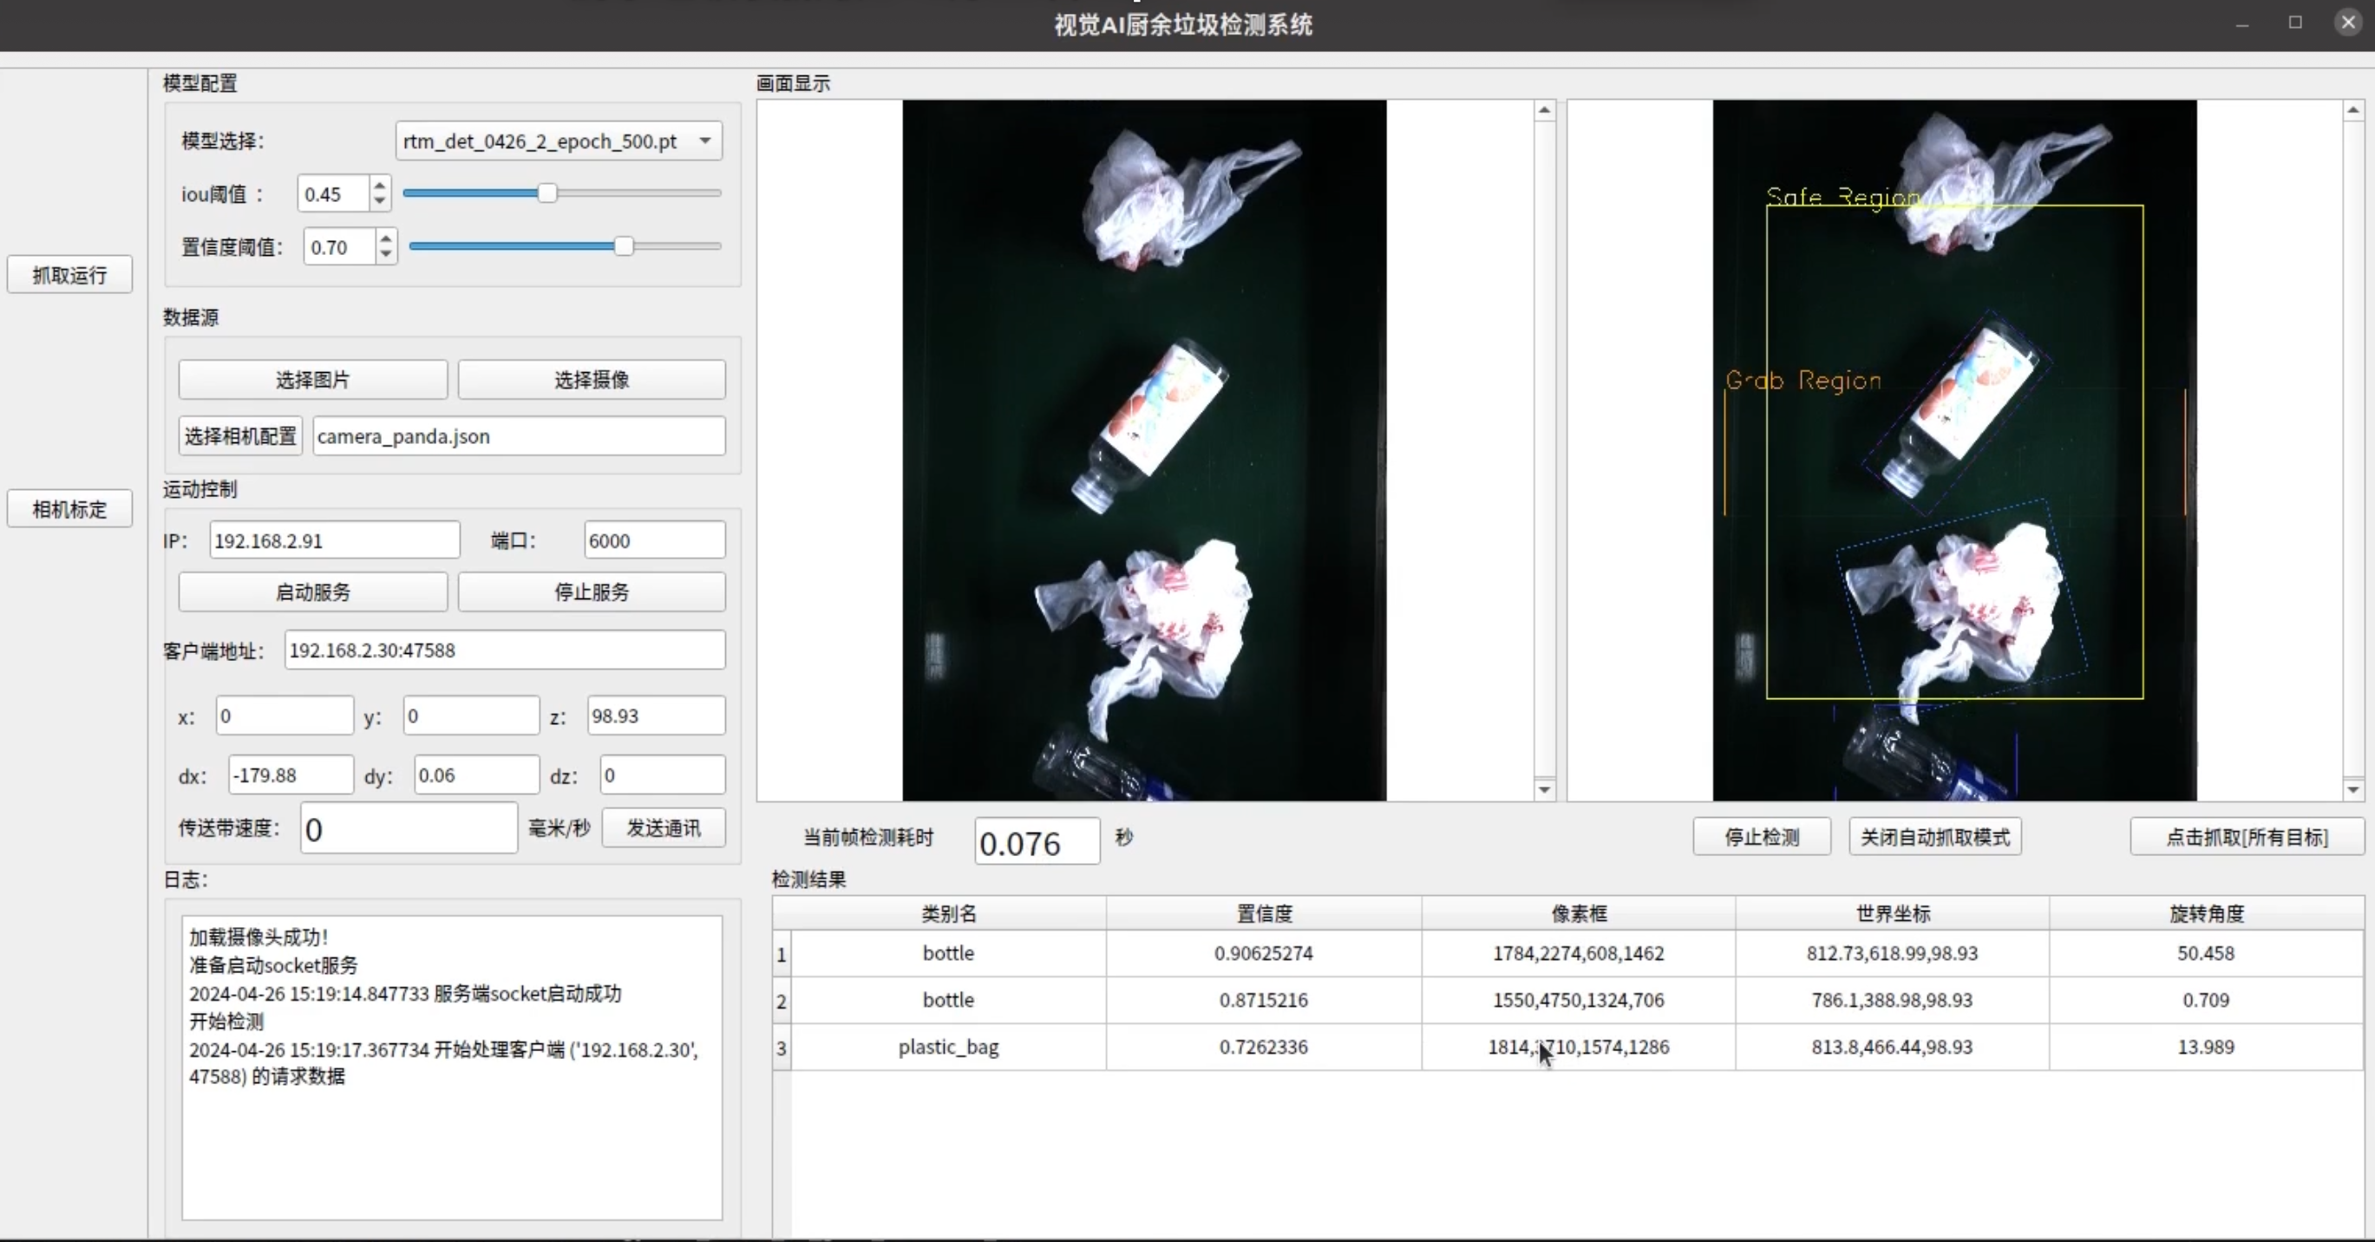Click the left raw camera image

pos(1144,450)
